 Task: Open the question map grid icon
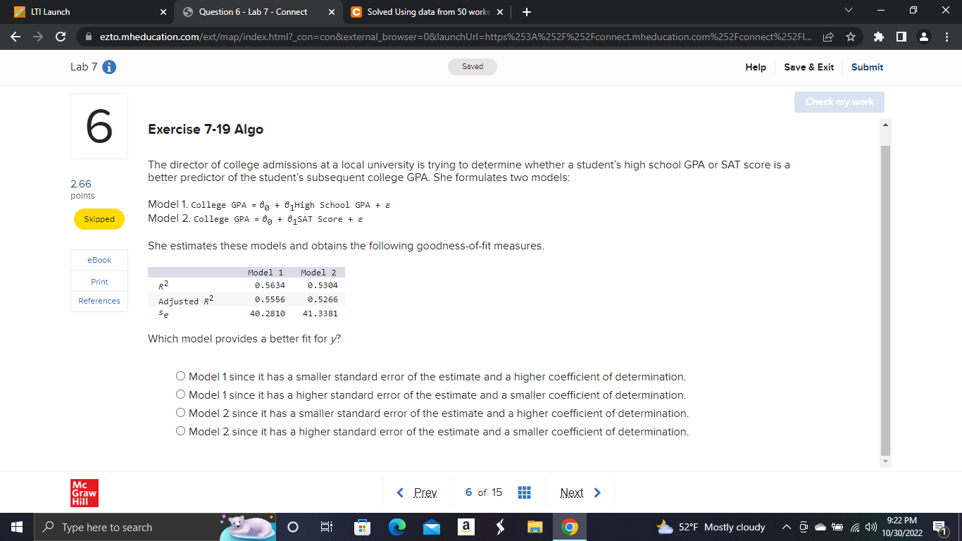[x=524, y=492]
